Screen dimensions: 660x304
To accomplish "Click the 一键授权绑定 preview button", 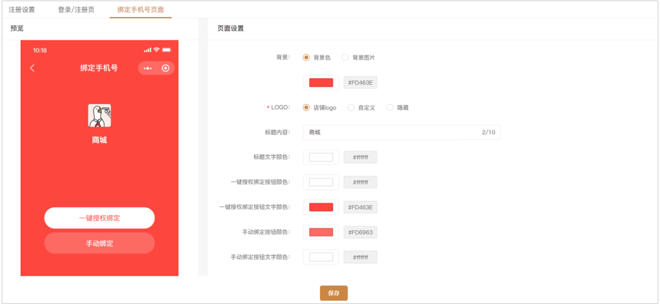I will click(100, 218).
